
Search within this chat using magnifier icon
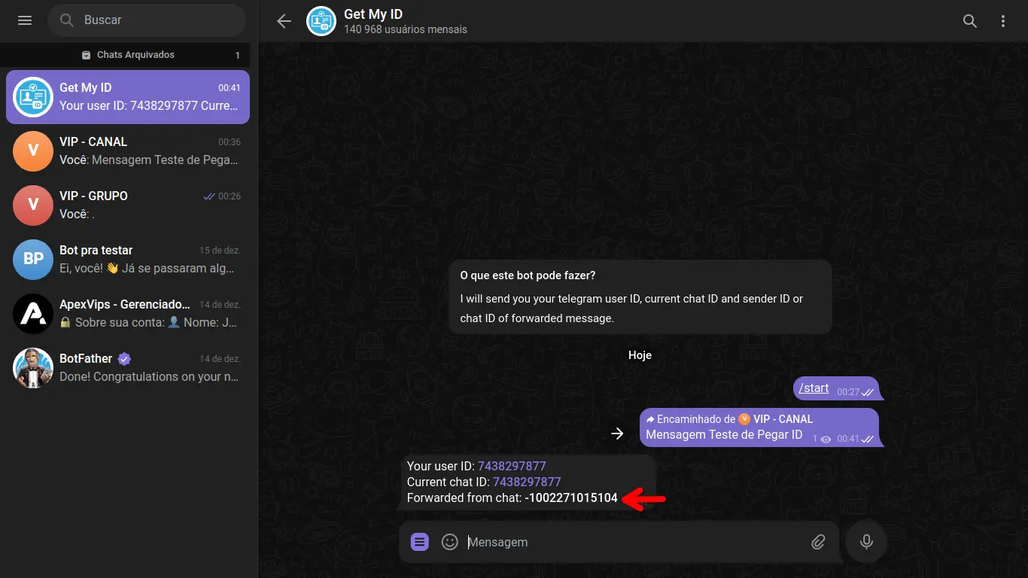point(970,21)
